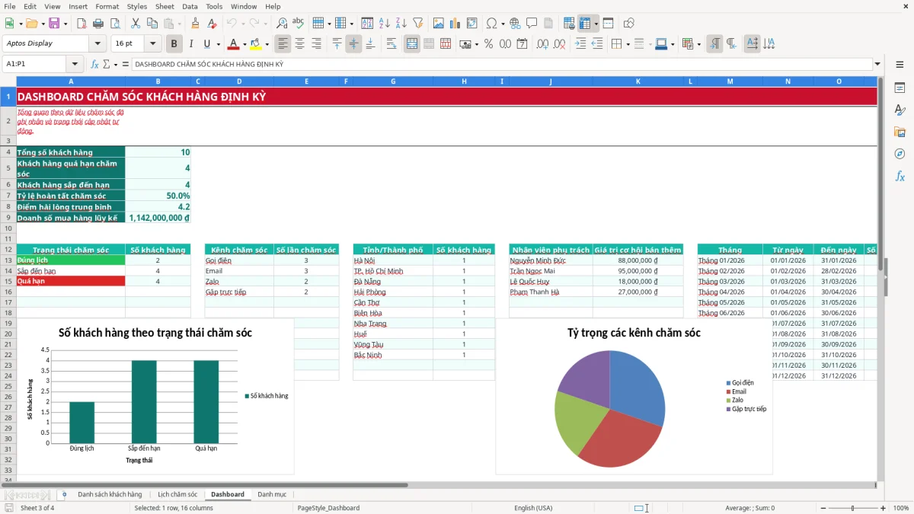Open font color dropdown arrow
This screenshot has height=514, width=914.
coord(244,43)
